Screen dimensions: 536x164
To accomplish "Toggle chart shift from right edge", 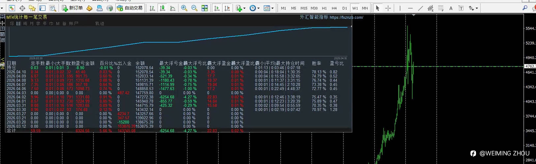I will pyautogui.click(x=227, y=8).
